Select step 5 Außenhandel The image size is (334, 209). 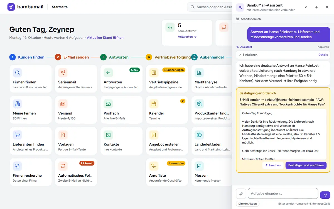click(x=208, y=57)
